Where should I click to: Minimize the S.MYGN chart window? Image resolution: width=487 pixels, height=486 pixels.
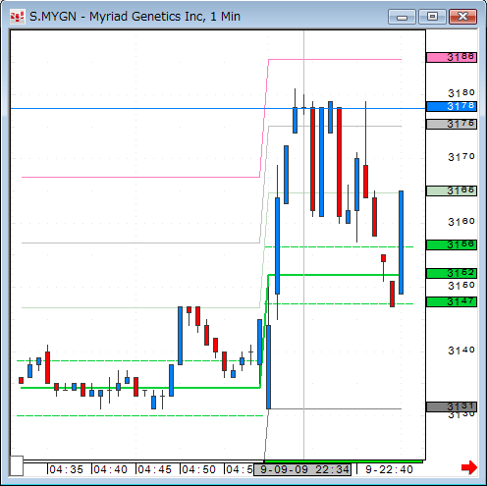(402, 17)
